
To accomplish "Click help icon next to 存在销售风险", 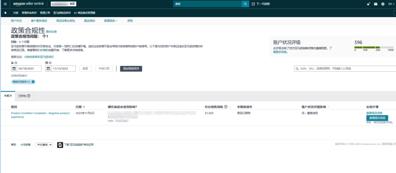I will [x=226, y=107].
